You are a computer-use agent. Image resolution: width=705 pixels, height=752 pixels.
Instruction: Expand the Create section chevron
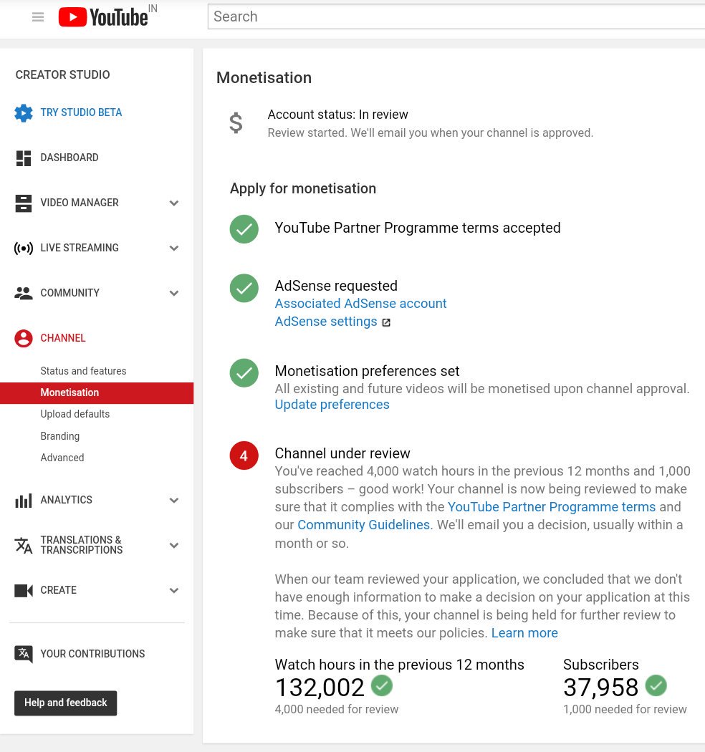click(174, 590)
